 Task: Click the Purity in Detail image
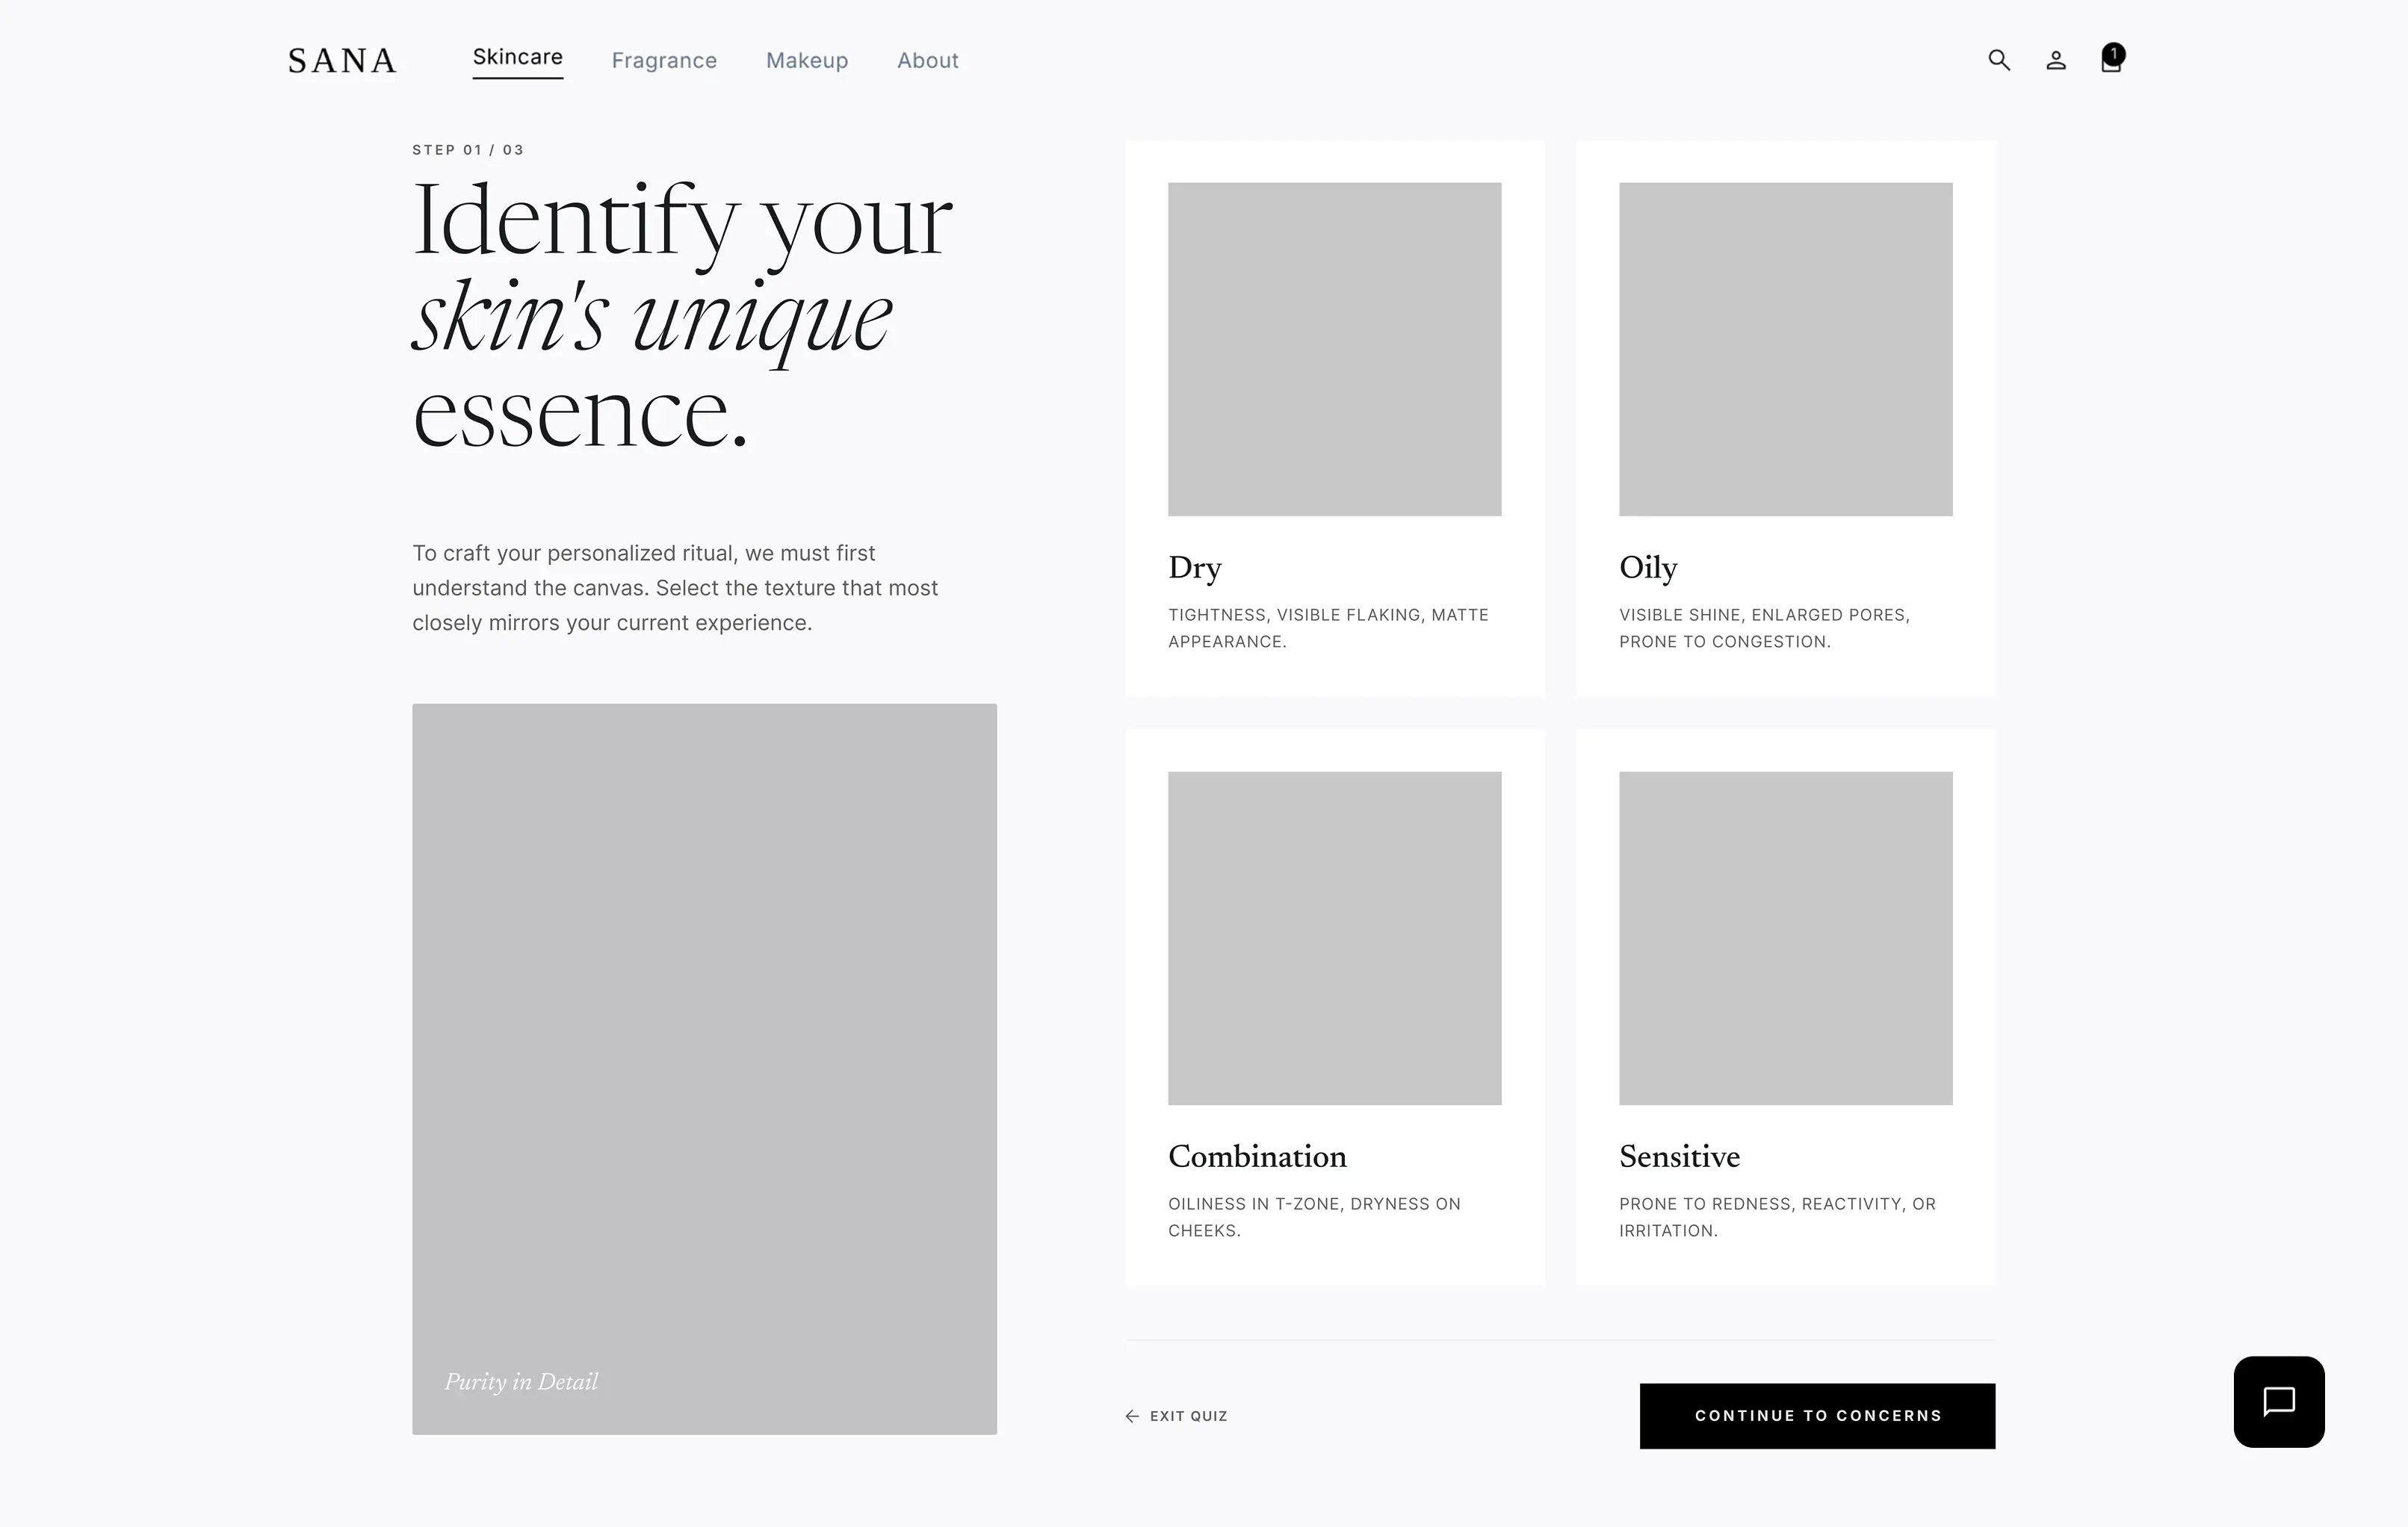pyautogui.click(x=704, y=1068)
